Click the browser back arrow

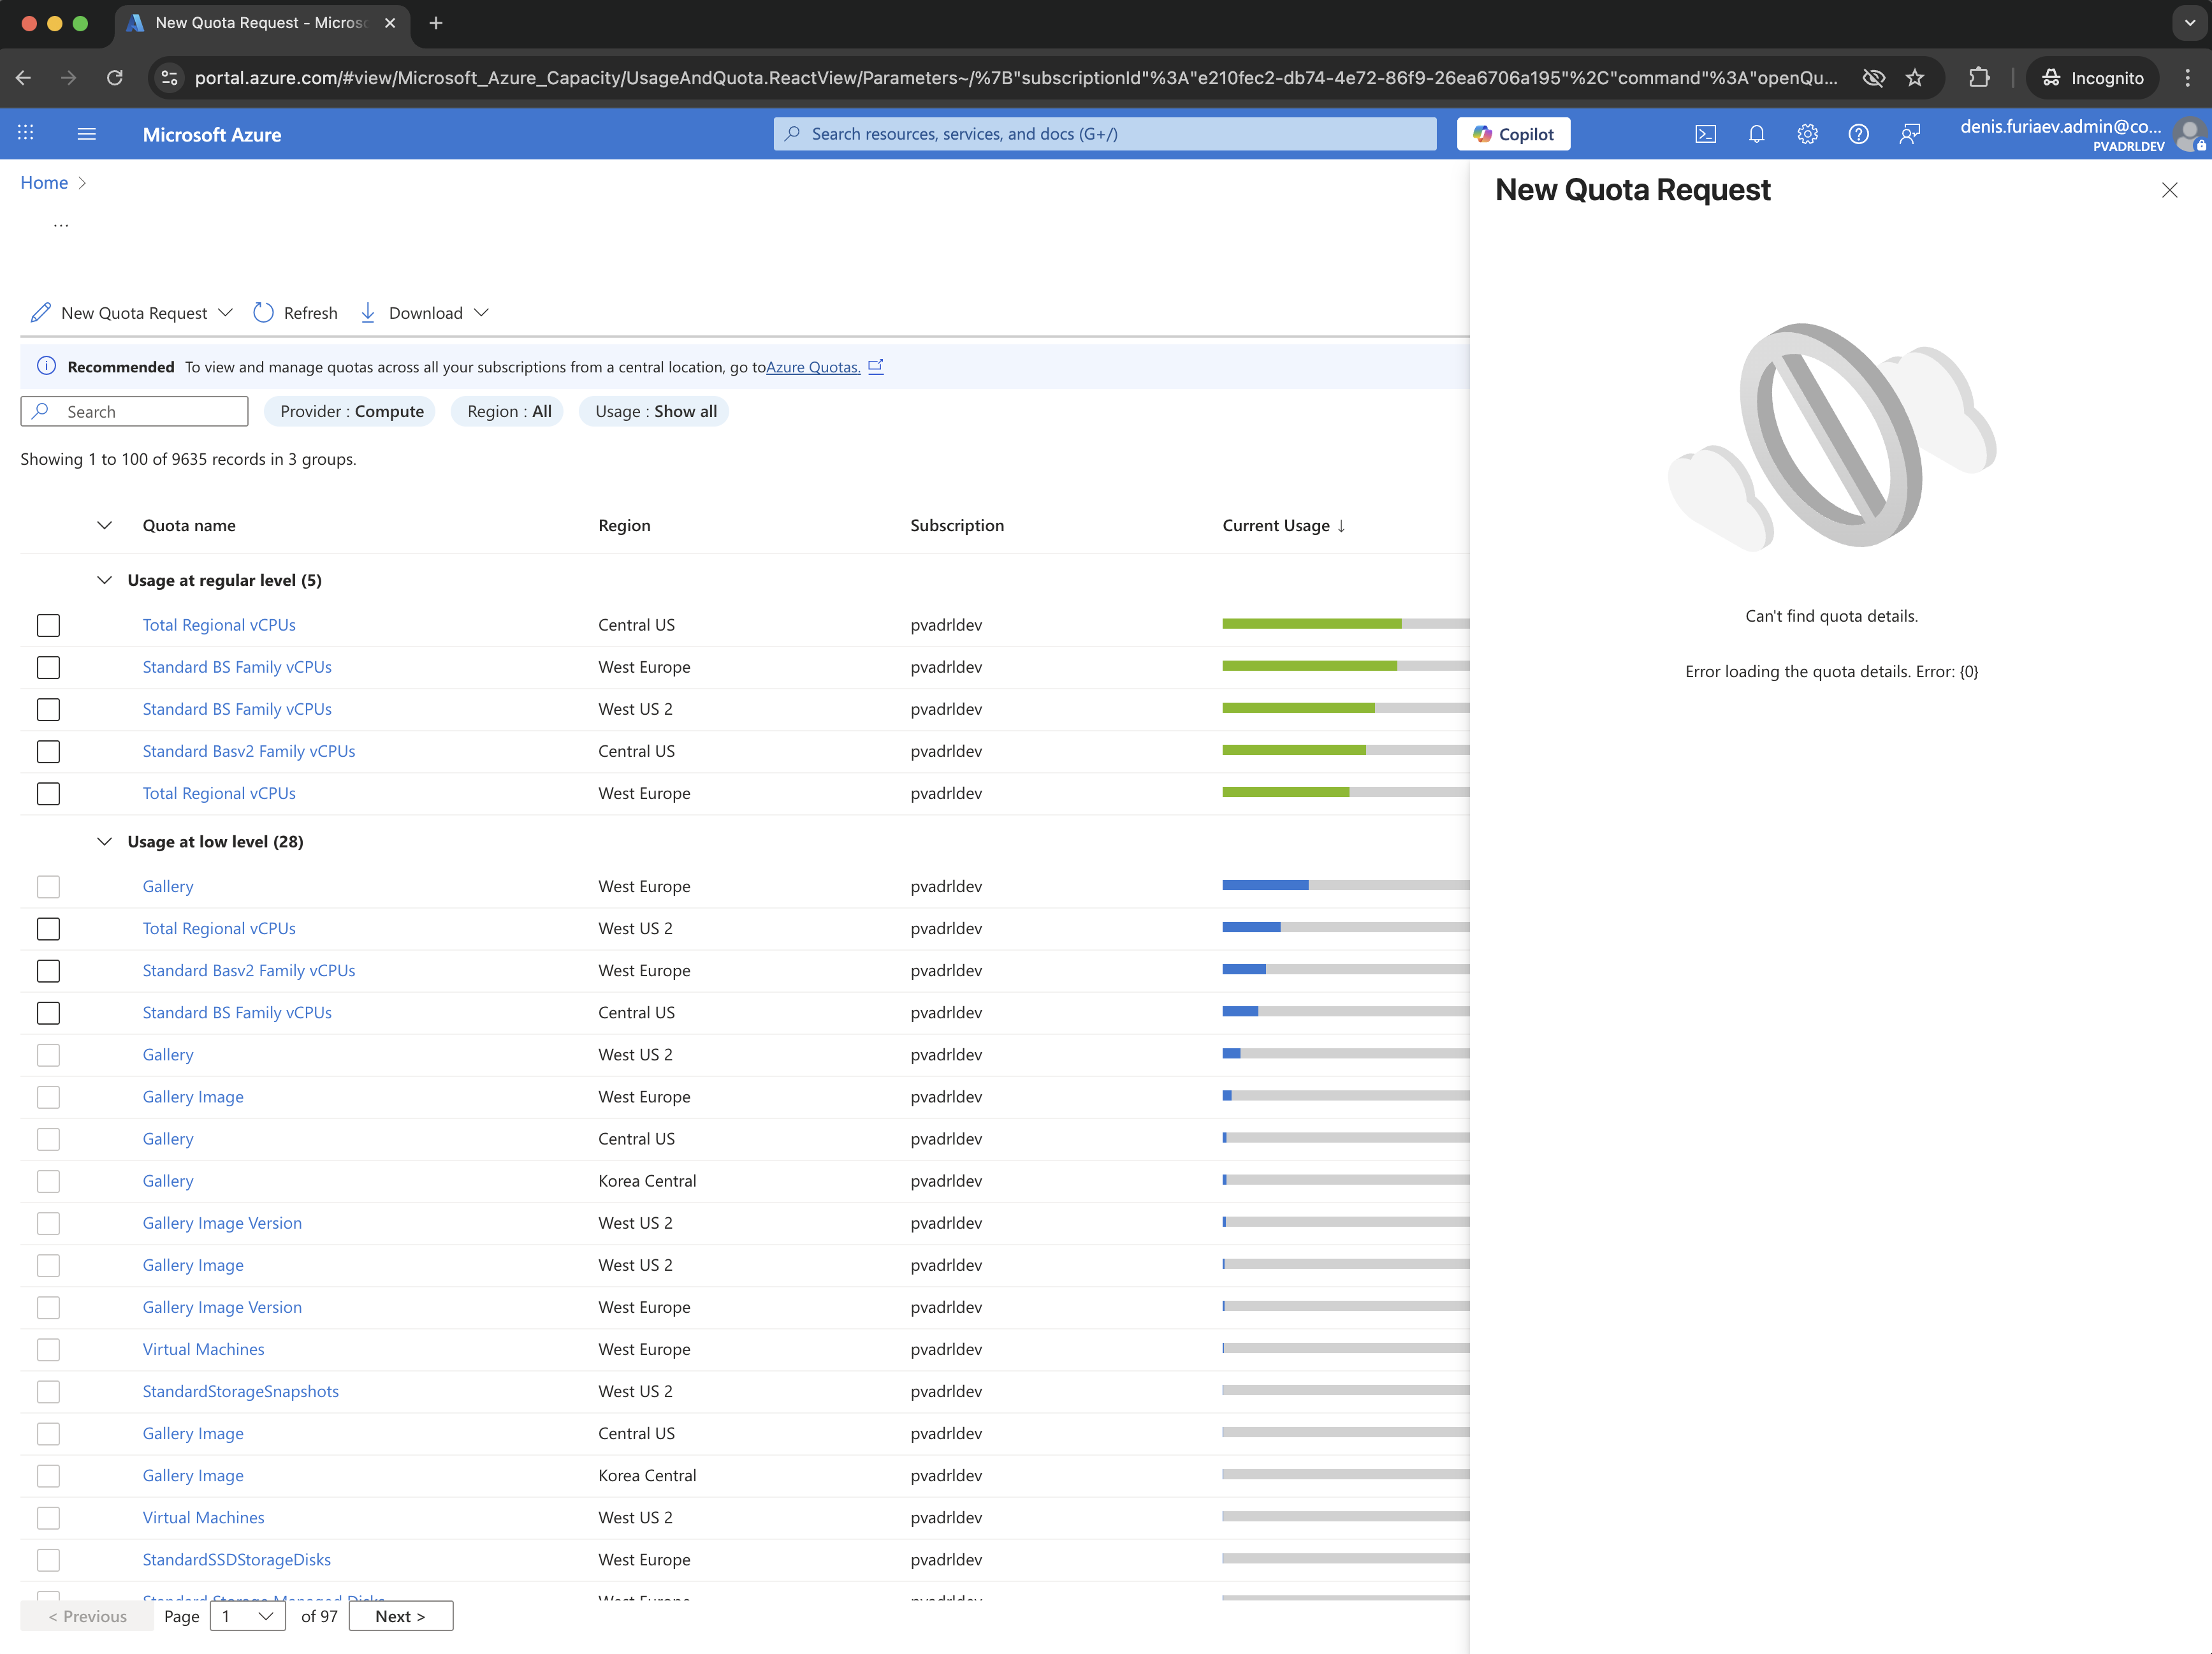(24, 77)
